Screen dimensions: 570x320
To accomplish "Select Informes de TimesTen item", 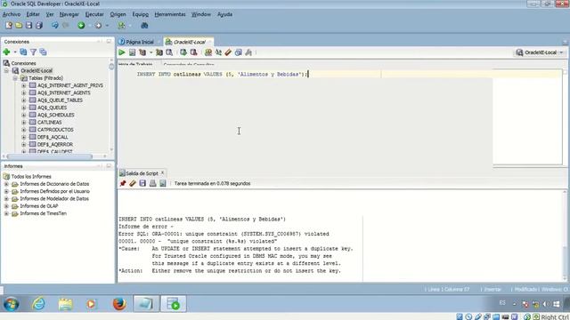I will pos(44,213).
